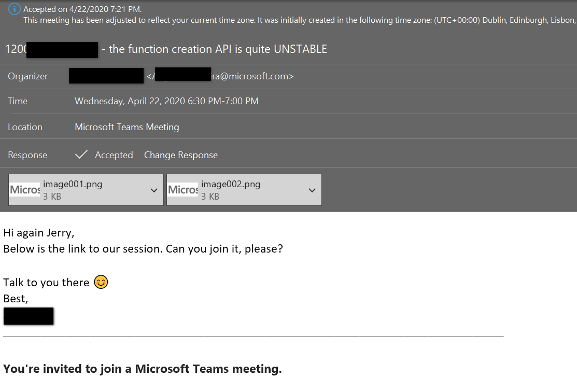This screenshot has height=377, width=577.
Task: Click the blue info icon beside Accepted notice
Action: (15, 9)
